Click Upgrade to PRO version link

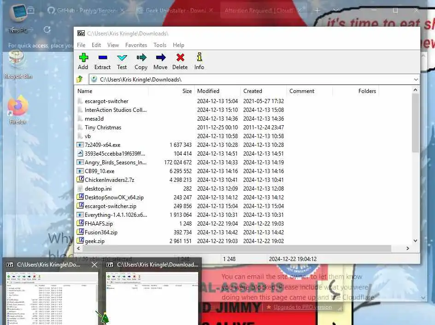tap(302, 307)
